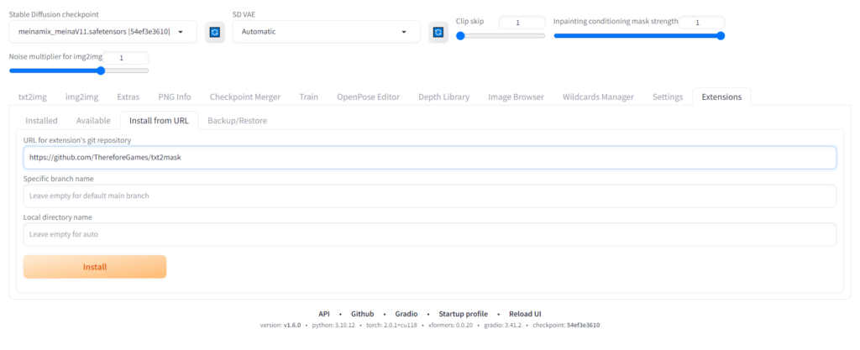This screenshot has width=860, height=350.
Task: Open the Checkpoint Merger tab
Action: tap(244, 97)
